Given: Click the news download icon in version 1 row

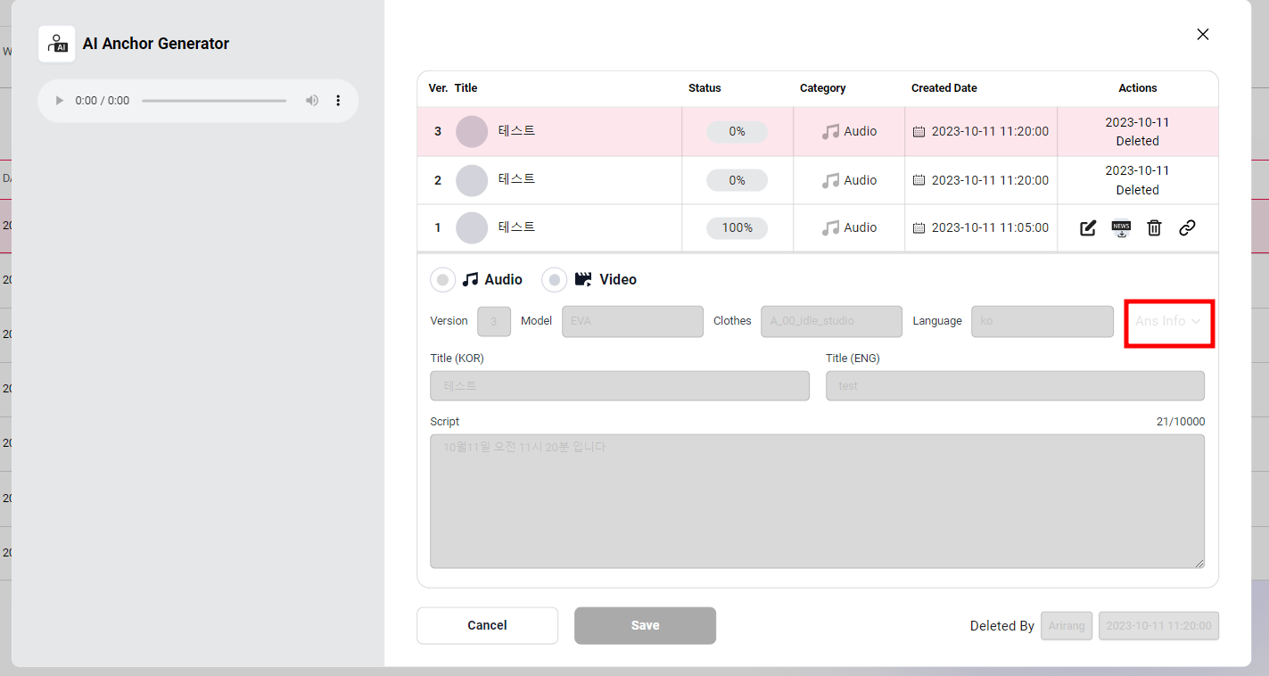Looking at the screenshot, I should pos(1121,228).
